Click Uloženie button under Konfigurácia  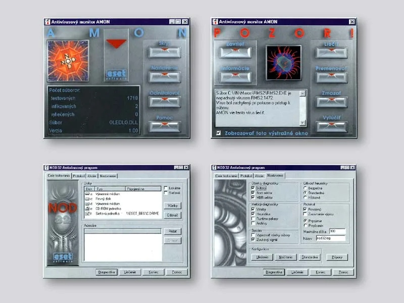pos(262,257)
